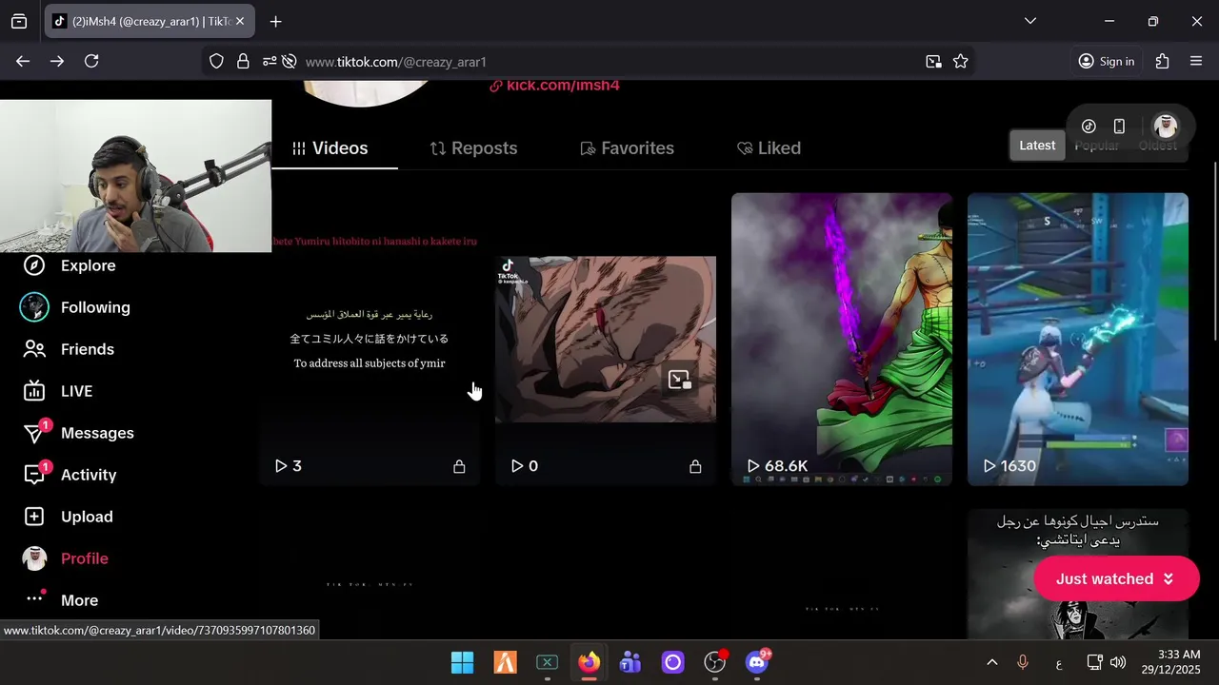Screen dimensions: 1219x685
Task: Open the clock showing 3:33 AM
Action: (x=1170, y=662)
